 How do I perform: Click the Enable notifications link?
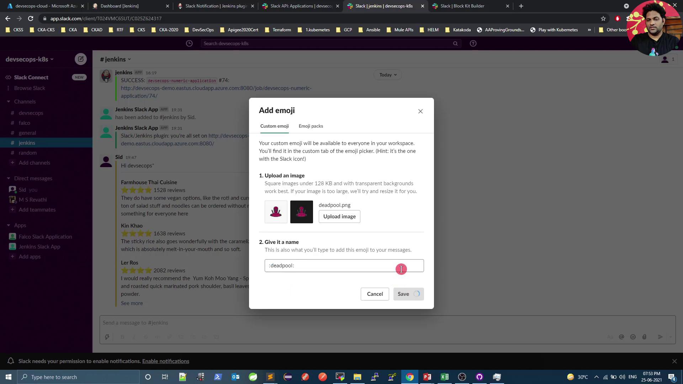coord(165,361)
